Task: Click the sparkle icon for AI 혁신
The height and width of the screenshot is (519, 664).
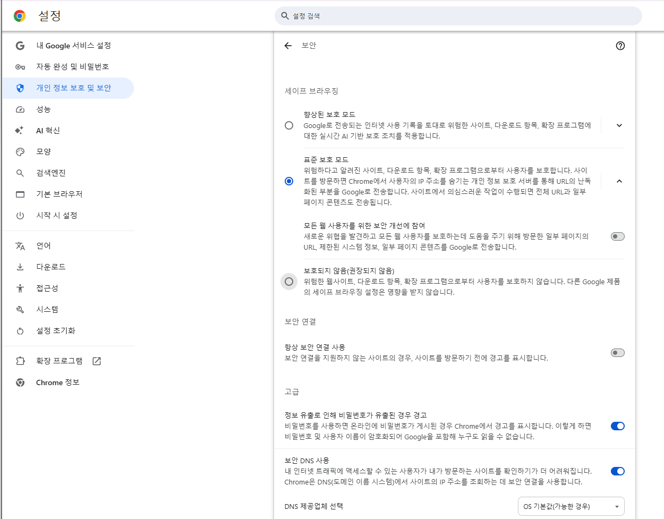Action: click(20, 131)
